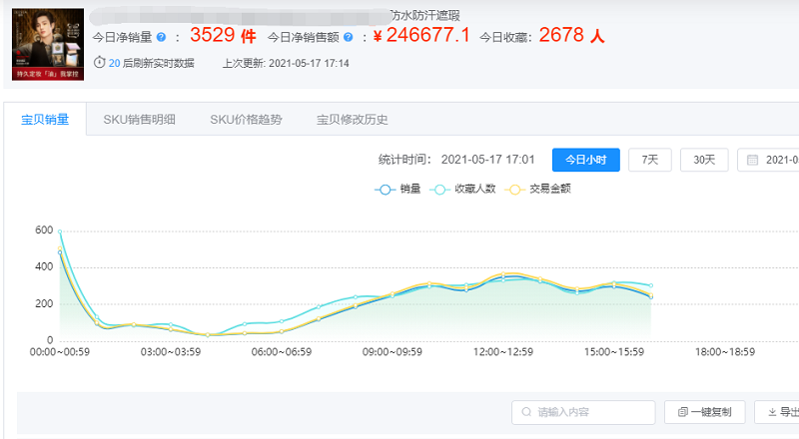799x439 pixels.
Task: Select the 今日小时 time range button
Action: point(586,160)
